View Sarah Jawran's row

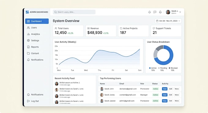[165, 101]
